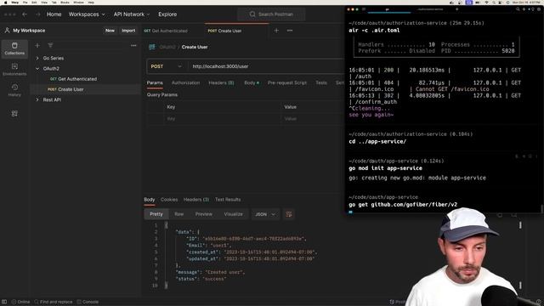Image resolution: width=544 pixels, height=306 pixels.
Task: Select the Preview response view
Action: [x=204, y=214]
